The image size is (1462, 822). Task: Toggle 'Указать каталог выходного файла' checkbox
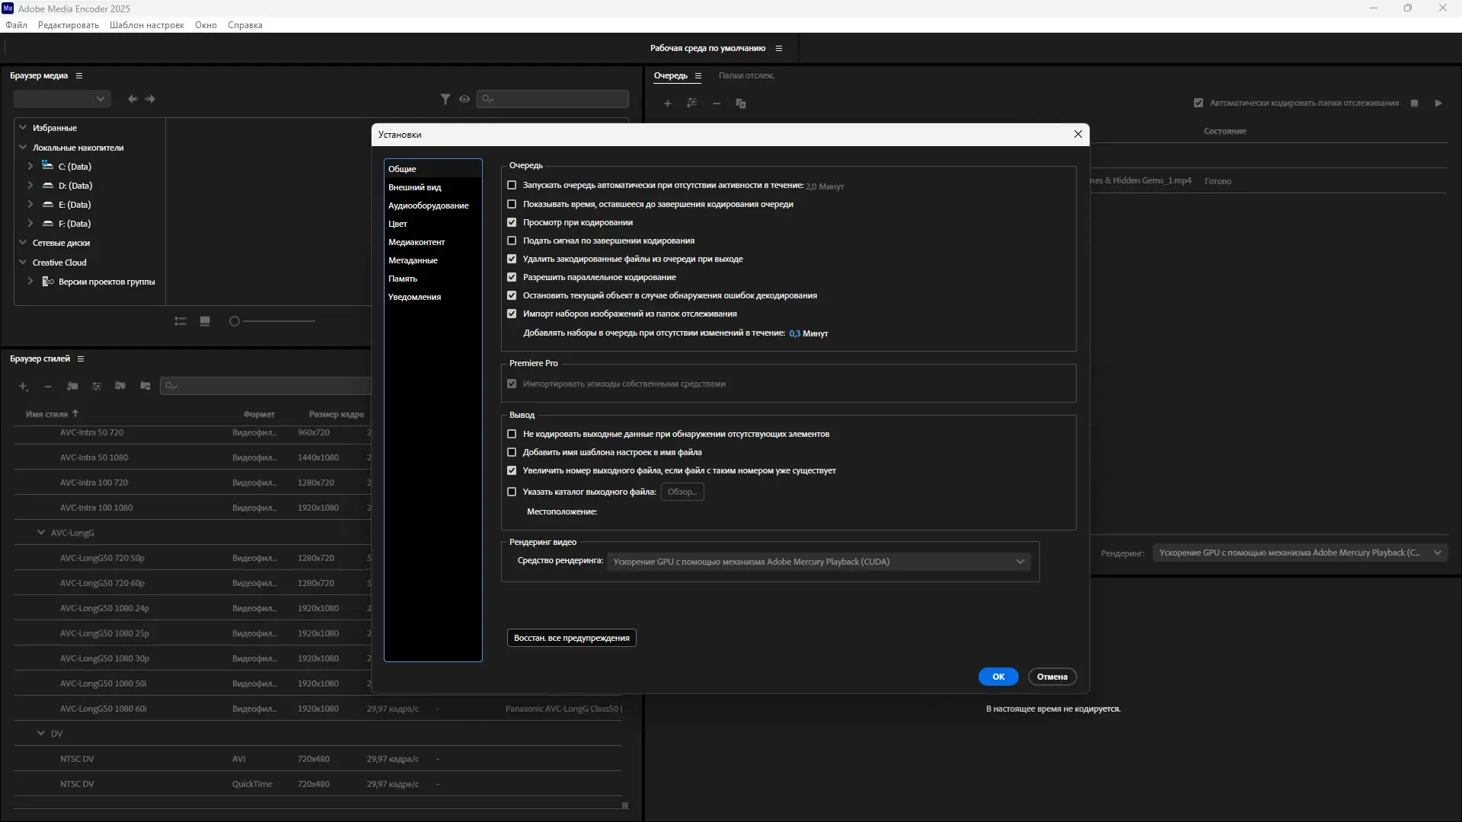pos(512,492)
